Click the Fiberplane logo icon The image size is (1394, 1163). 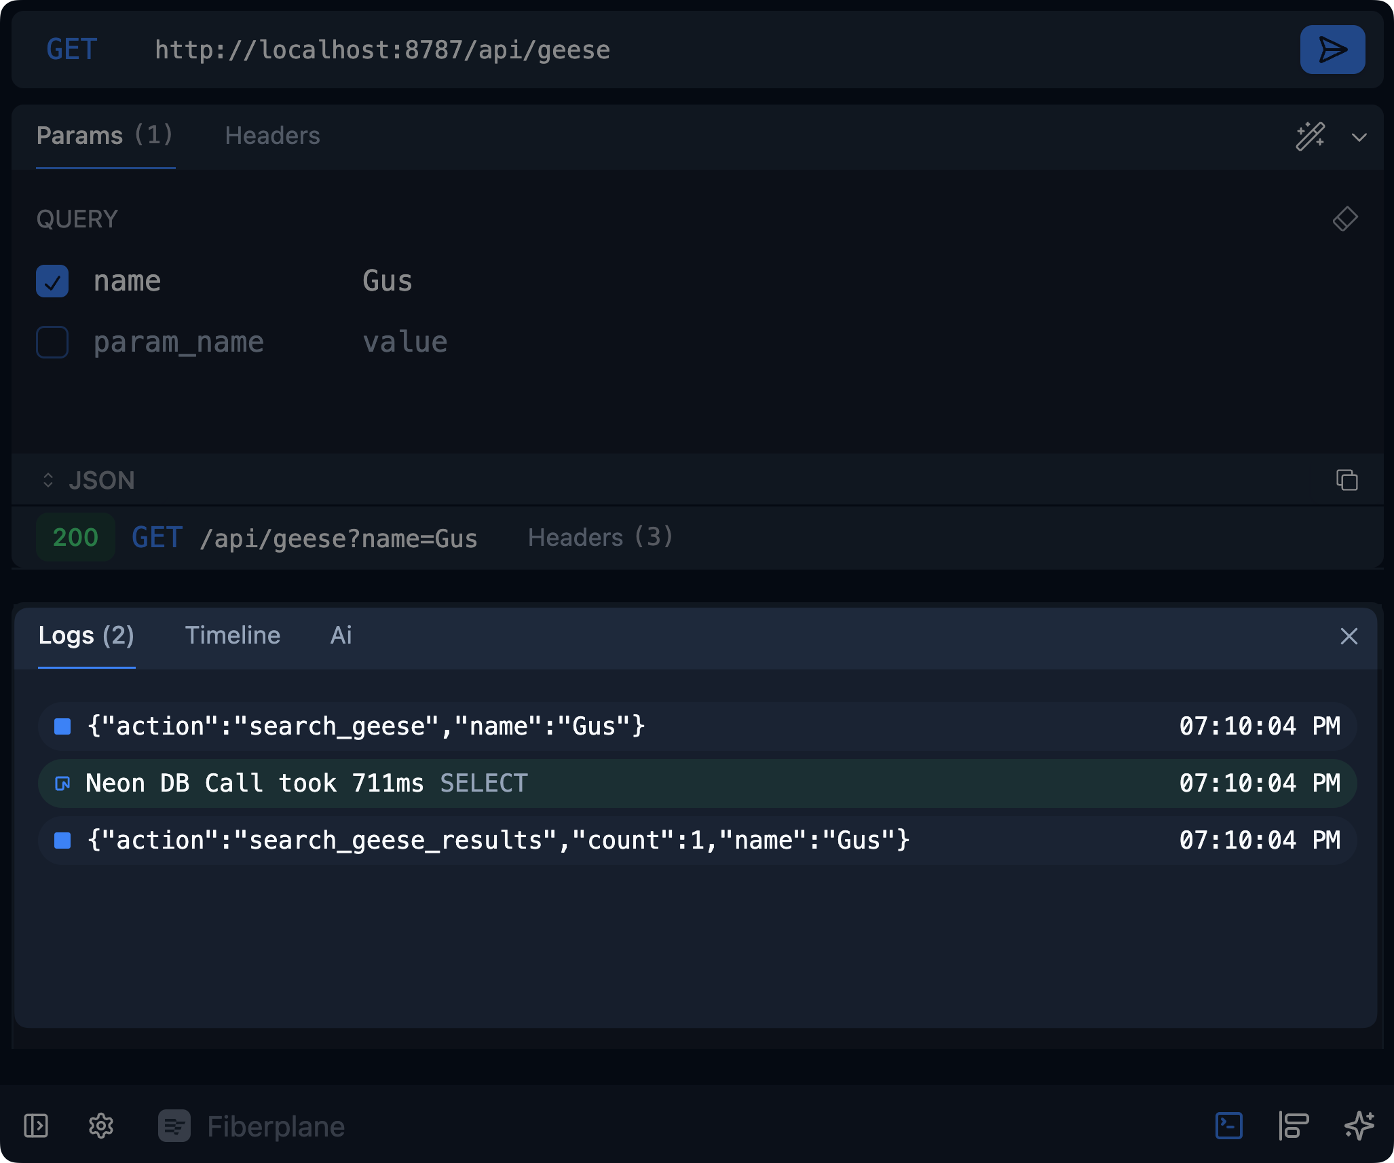coord(174,1126)
